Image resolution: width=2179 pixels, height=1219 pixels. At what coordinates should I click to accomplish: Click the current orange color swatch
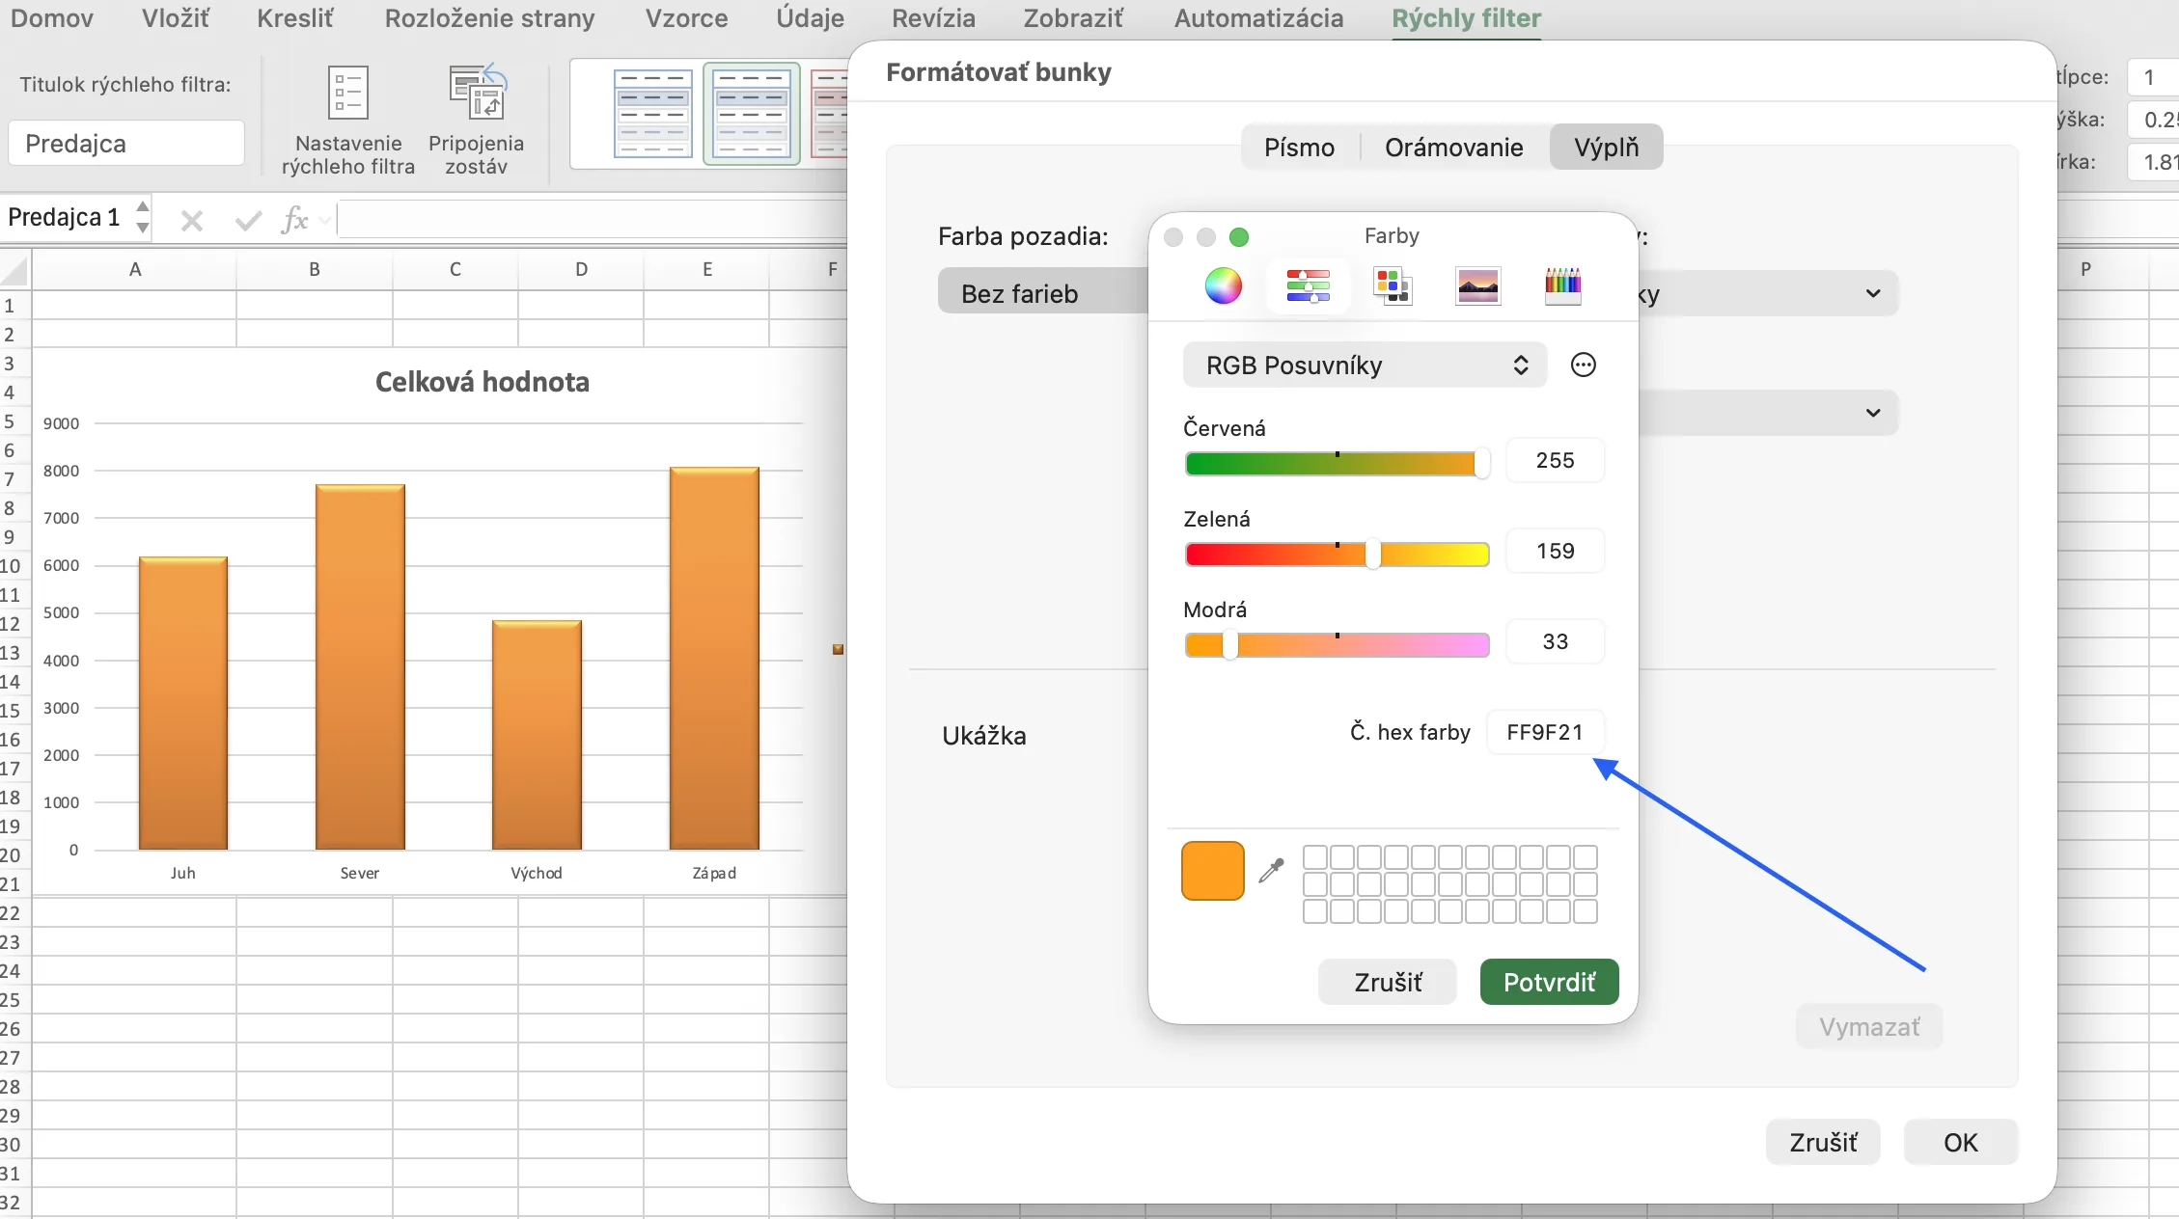[1213, 870]
